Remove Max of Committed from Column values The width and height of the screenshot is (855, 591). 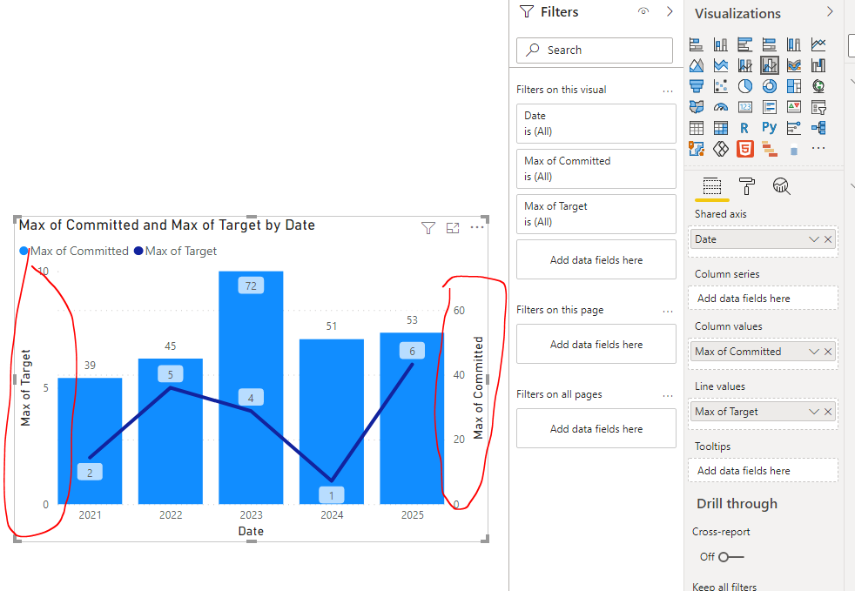(x=828, y=352)
